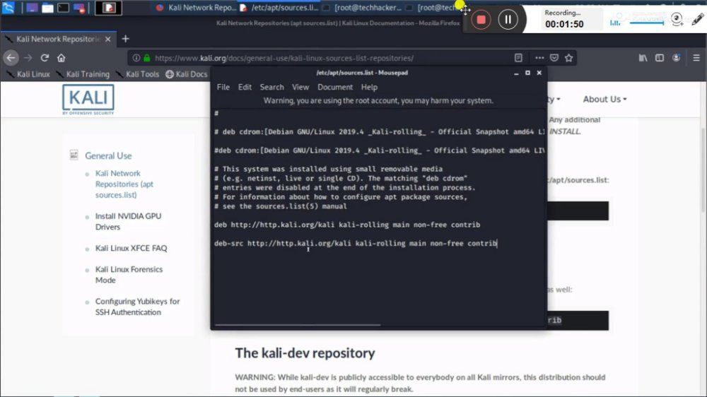Go back in Firefox history
The image size is (707, 397).
click(x=11, y=58)
